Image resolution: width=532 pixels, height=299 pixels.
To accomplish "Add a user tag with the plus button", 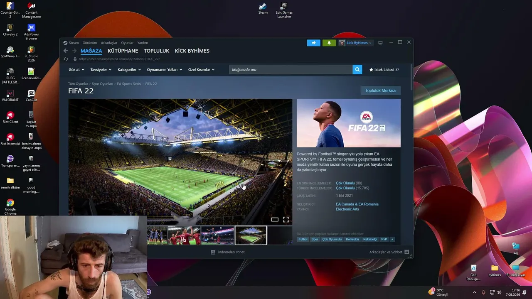I will coord(392,239).
